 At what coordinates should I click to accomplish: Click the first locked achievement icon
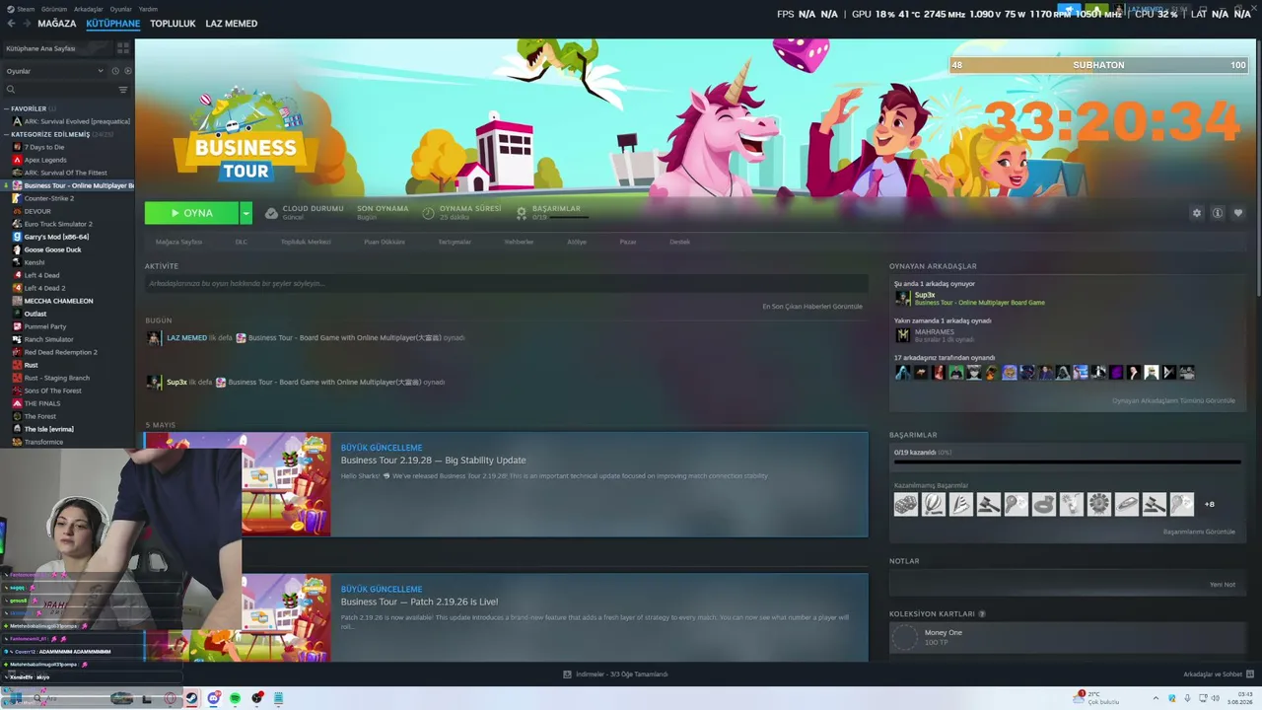coord(906,504)
